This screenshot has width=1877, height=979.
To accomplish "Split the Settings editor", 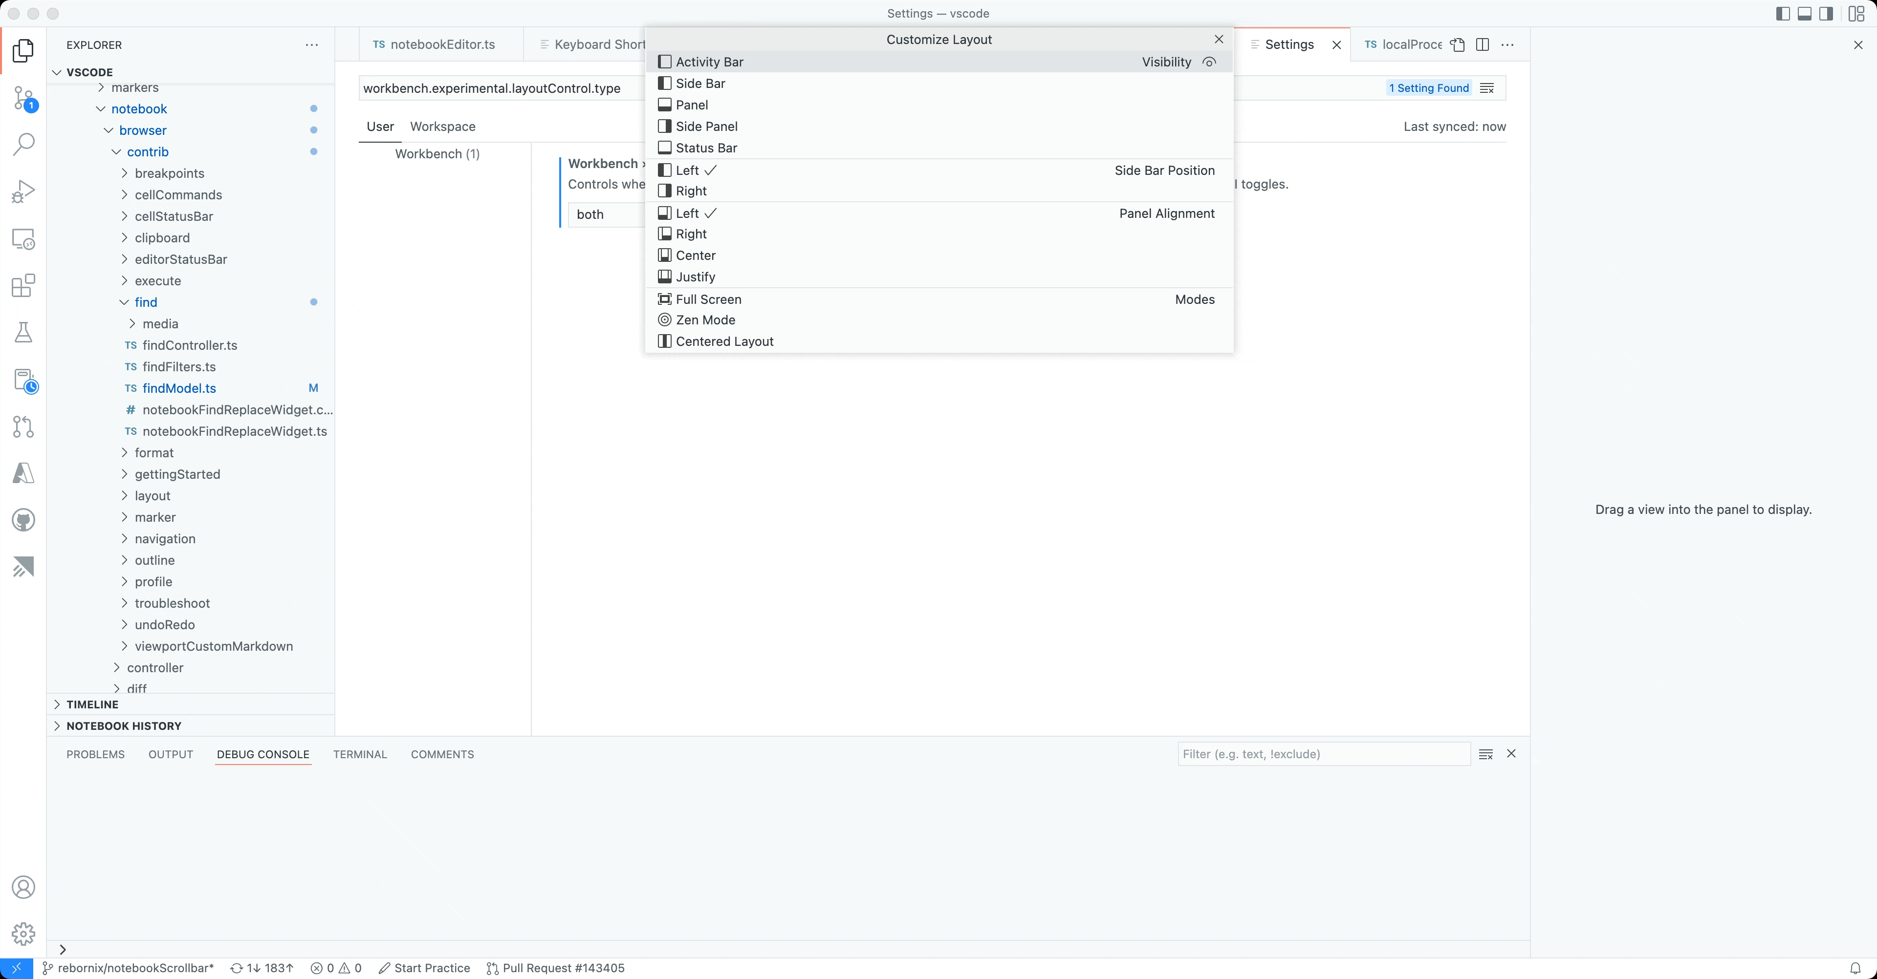I will pyautogui.click(x=1483, y=44).
